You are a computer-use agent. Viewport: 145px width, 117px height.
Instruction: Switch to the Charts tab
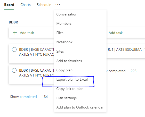click(26, 5)
